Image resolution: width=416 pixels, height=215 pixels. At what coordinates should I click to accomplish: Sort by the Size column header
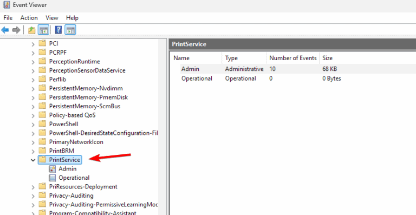coord(327,58)
